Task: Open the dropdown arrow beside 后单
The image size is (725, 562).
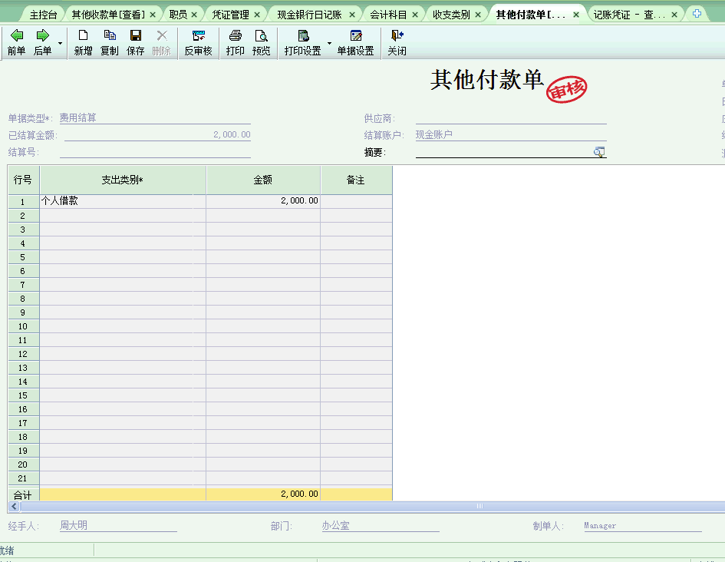Action: pos(60,43)
